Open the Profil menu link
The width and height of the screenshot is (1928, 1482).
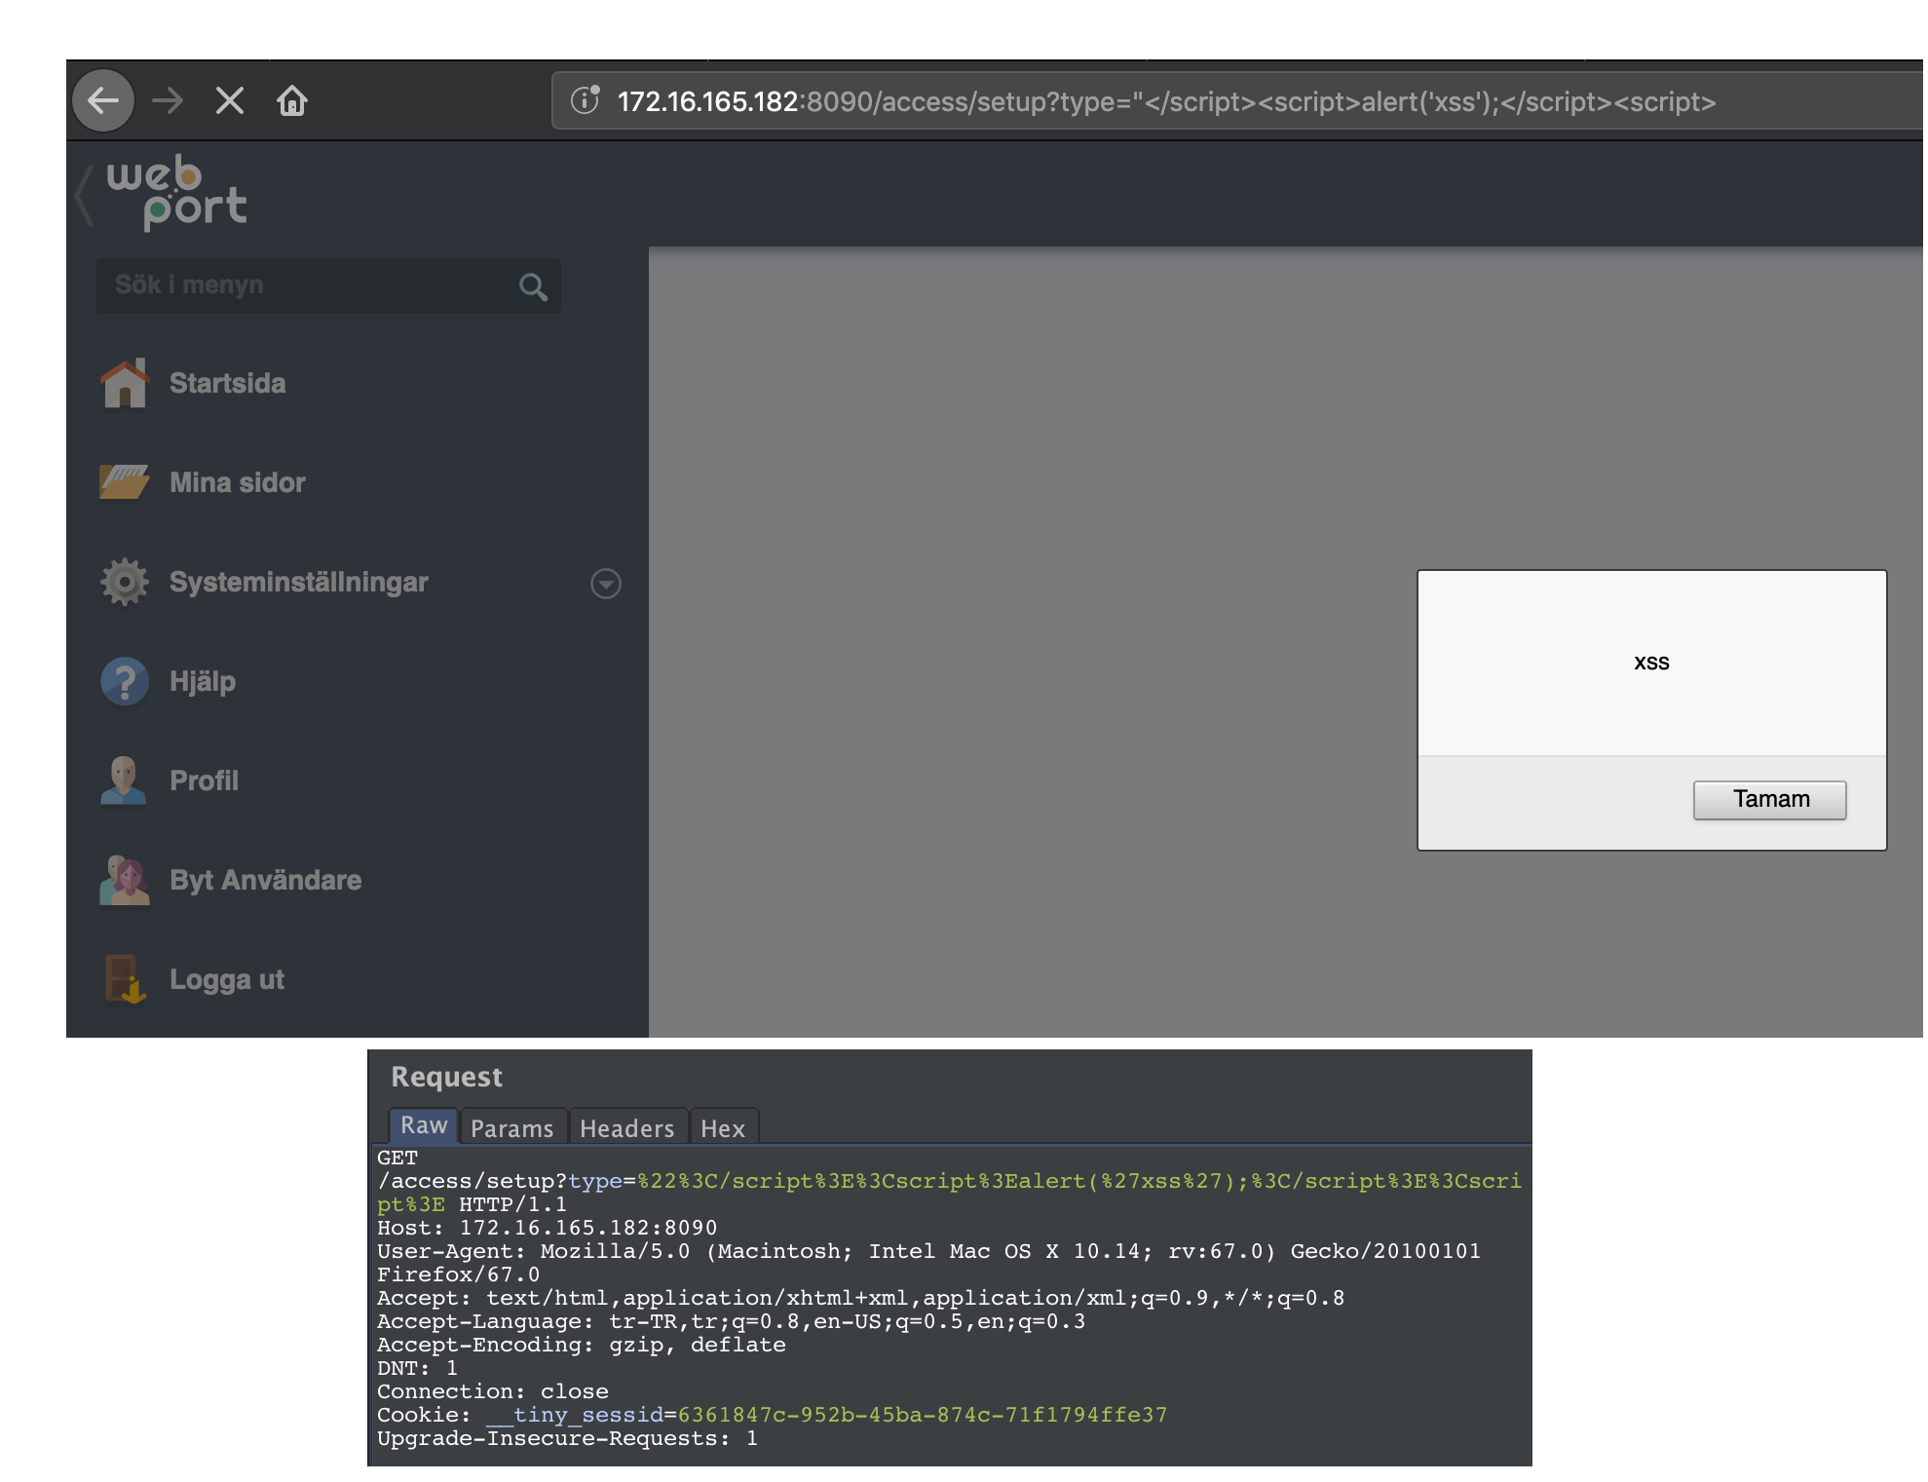tap(204, 780)
